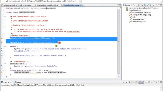Toggle Show Console When Standard Out Changes

coord(139,82)
